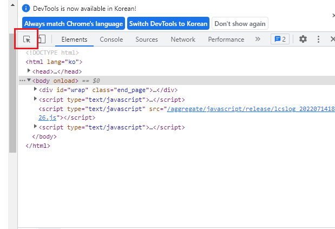Image resolution: width=335 pixels, height=229 pixels.
Task: Select the DOCTYPE html line
Action: (52, 53)
